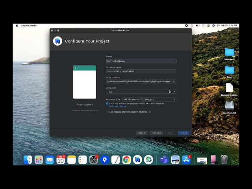Click Android Studio icon in the Dock
The image size is (252, 189).
coord(137,159)
